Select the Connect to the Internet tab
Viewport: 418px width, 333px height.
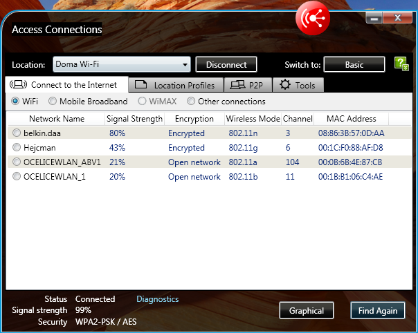[x=68, y=84]
